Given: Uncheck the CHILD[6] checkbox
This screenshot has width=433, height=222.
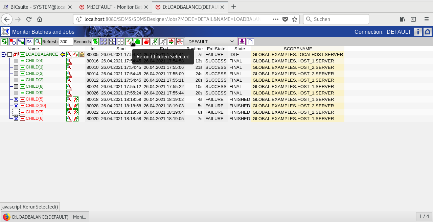Looking at the screenshot, I should (x=16, y=119).
